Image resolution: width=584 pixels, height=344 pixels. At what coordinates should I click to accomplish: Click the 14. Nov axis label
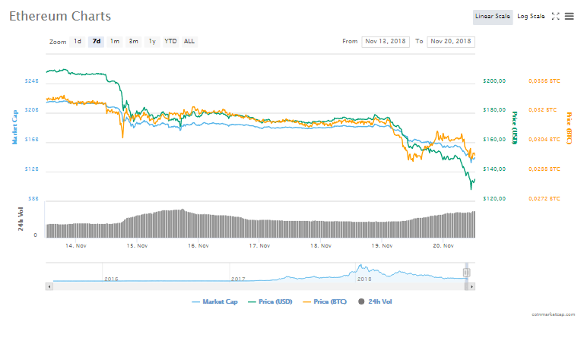[75, 246]
